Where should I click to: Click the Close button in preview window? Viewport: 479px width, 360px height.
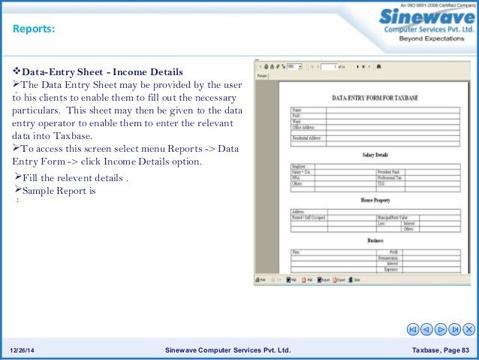[x=354, y=280]
